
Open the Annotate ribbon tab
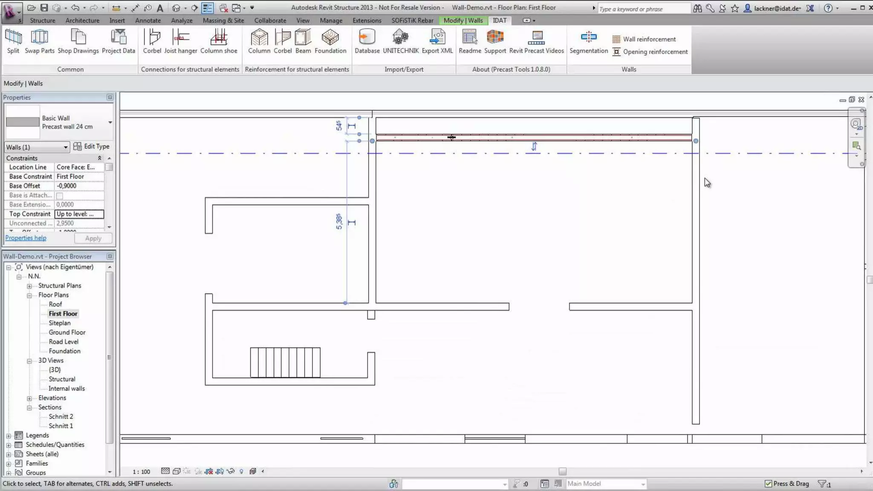click(147, 20)
